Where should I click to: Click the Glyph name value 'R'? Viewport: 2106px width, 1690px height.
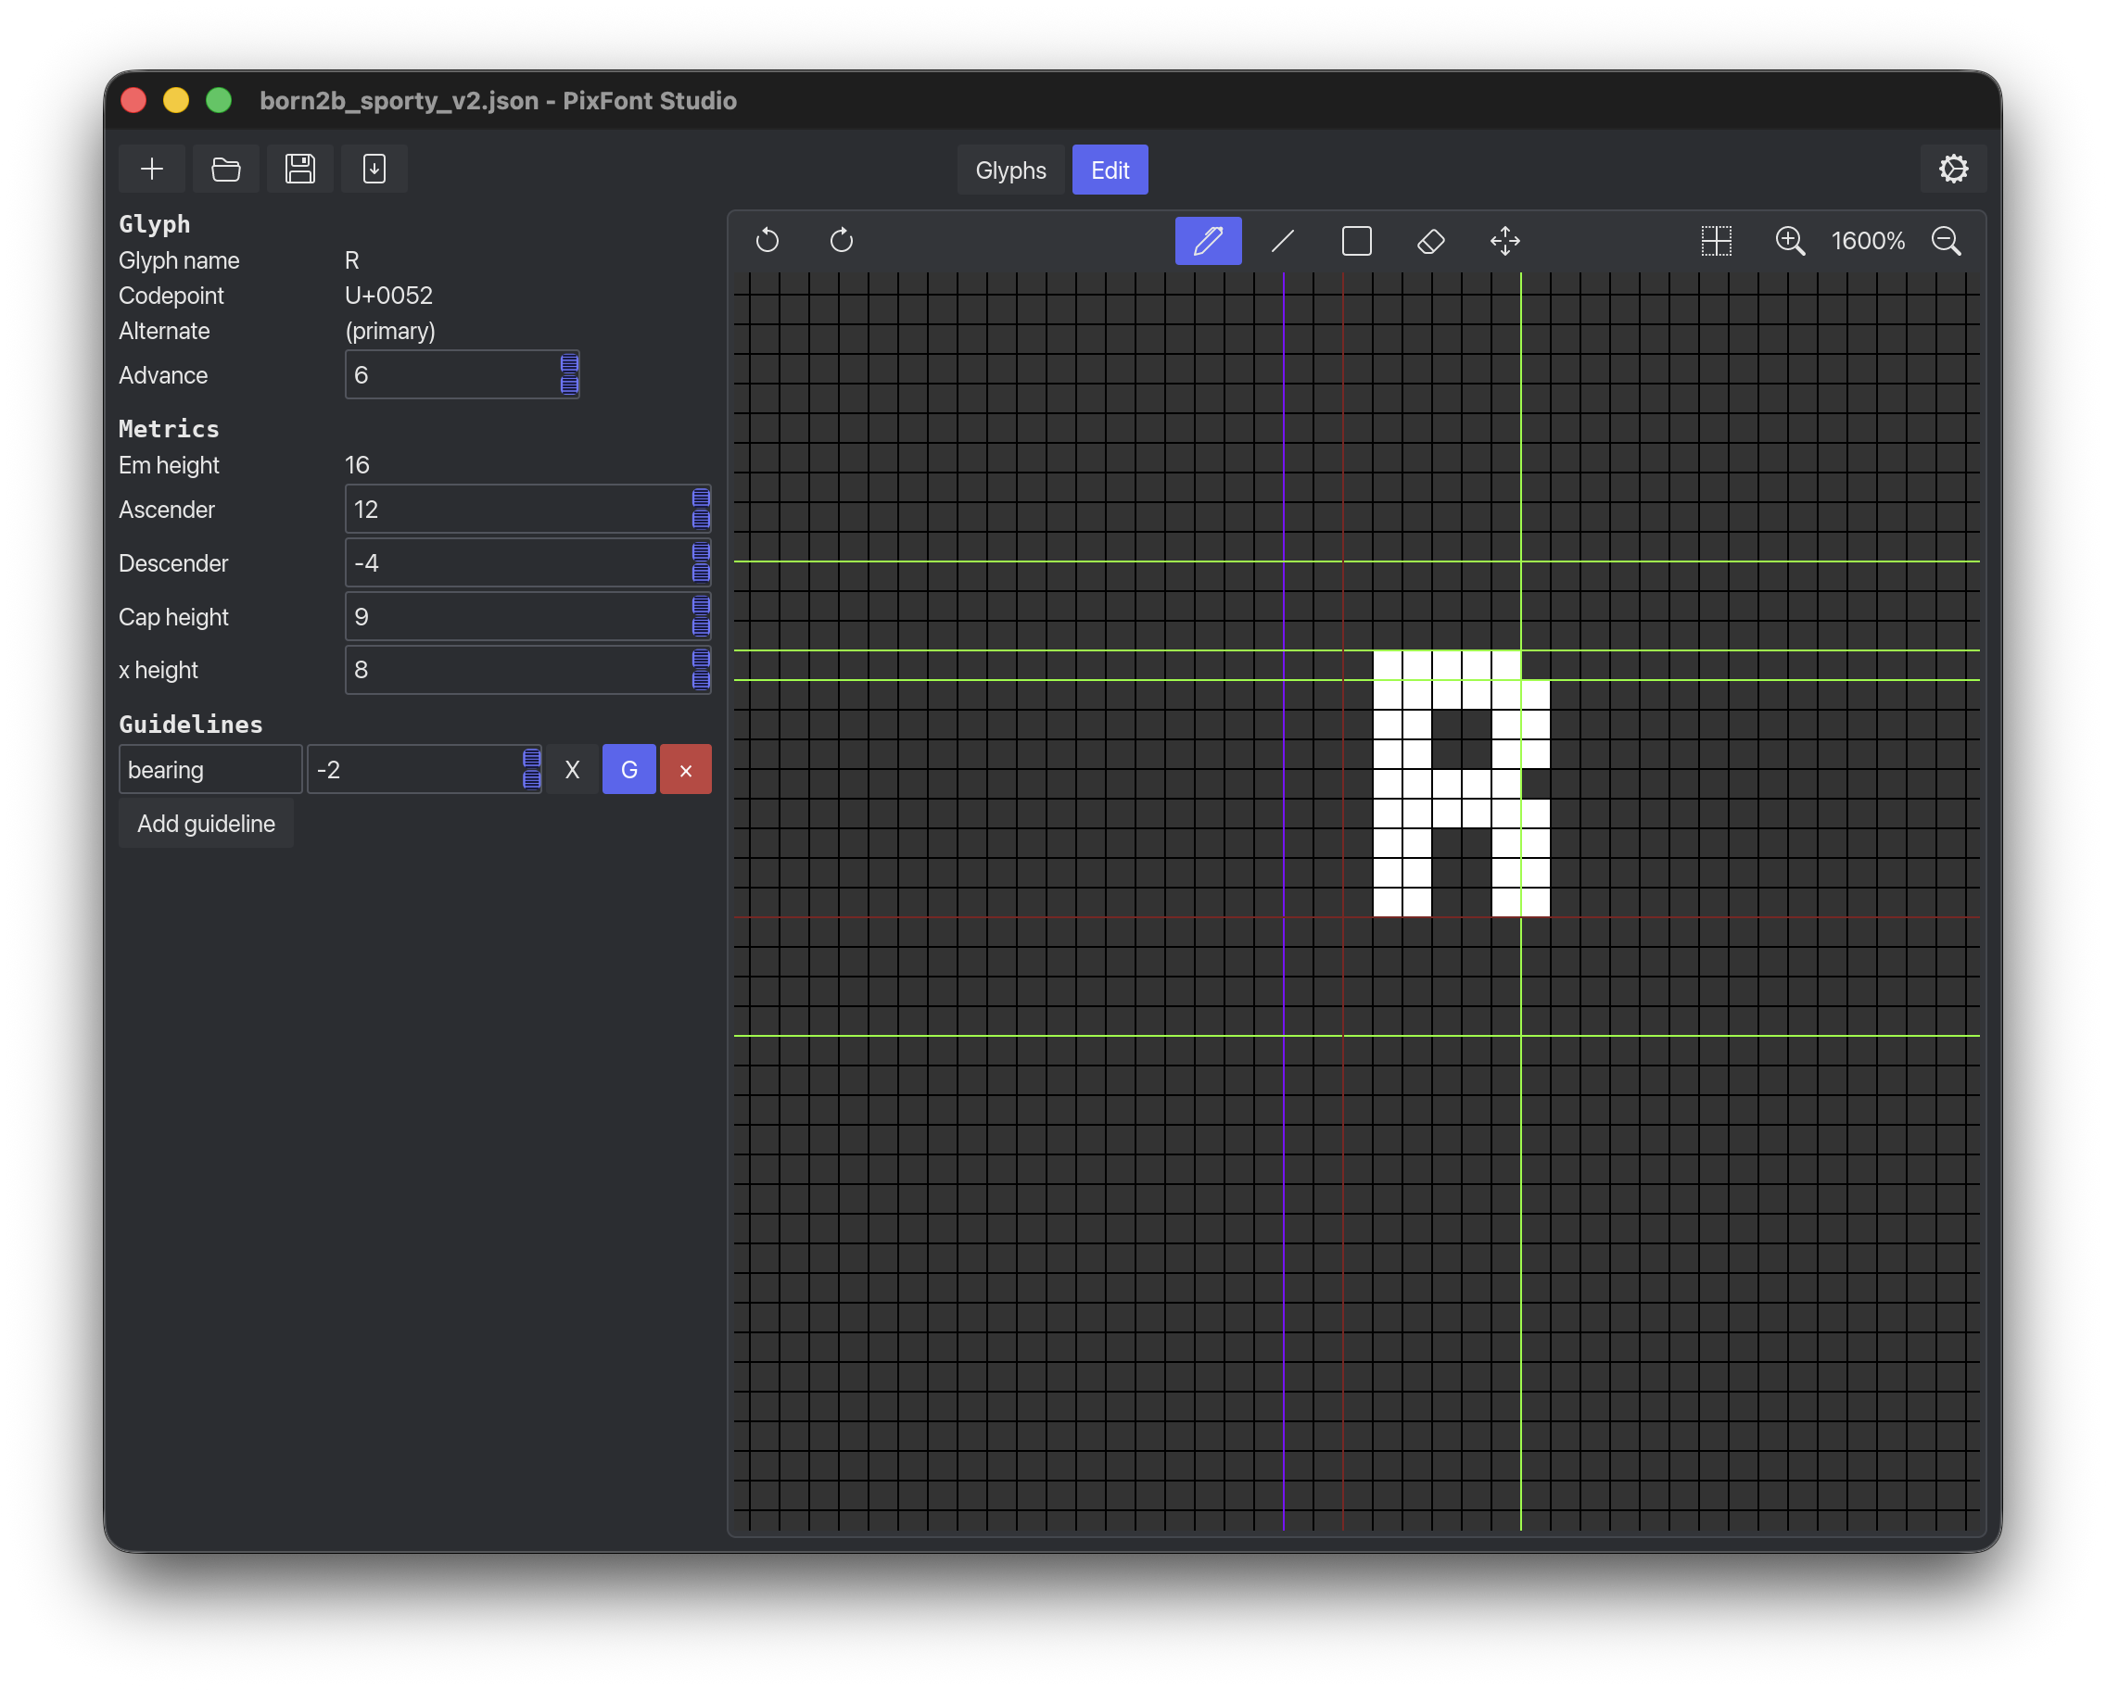(352, 260)
